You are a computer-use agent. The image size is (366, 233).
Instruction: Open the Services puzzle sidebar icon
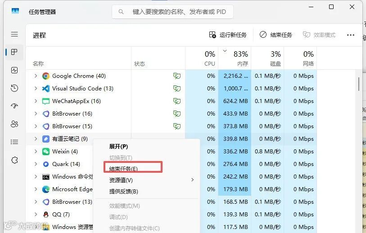[14, 160]
